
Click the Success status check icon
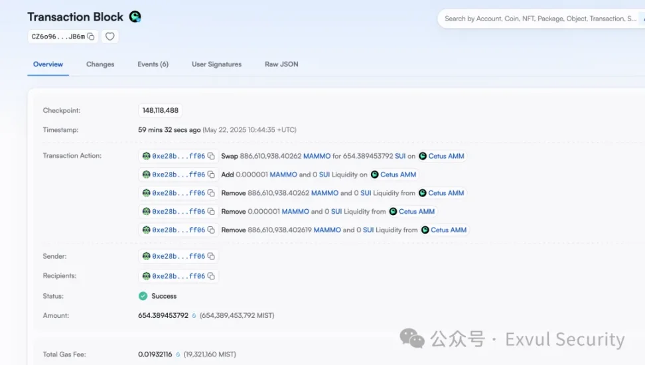coord(143,296)
